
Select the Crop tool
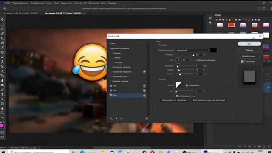[x=3, y=38]
